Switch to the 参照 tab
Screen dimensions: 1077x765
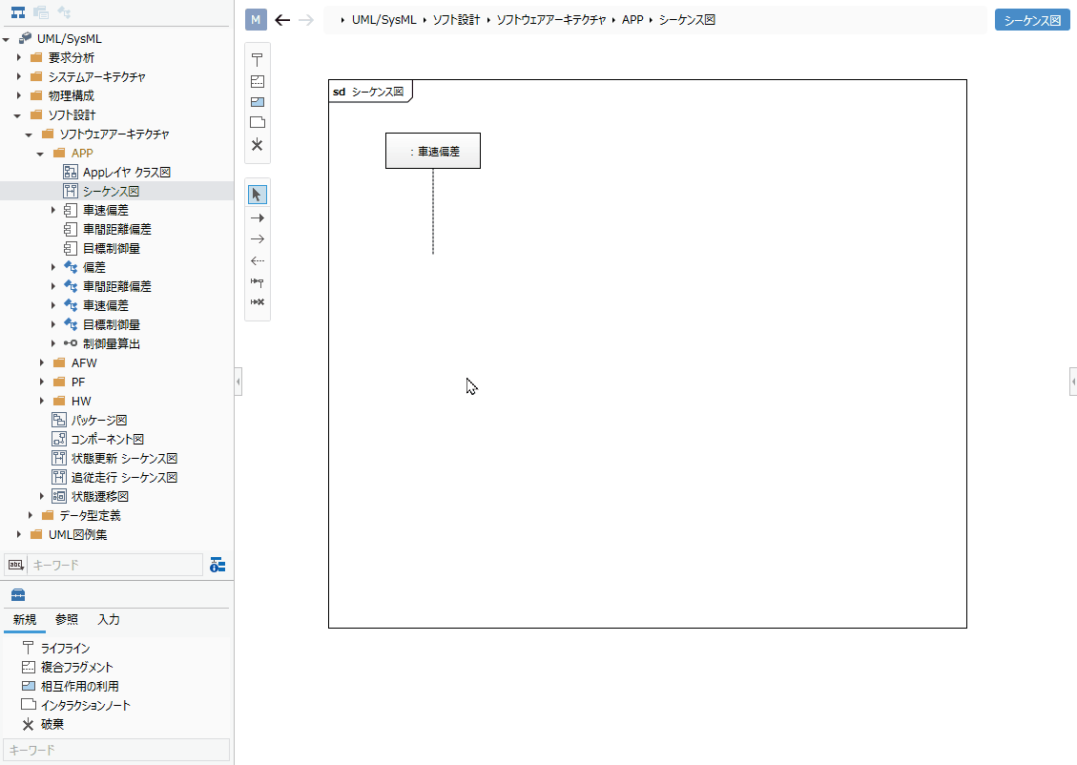click(67, 620)
